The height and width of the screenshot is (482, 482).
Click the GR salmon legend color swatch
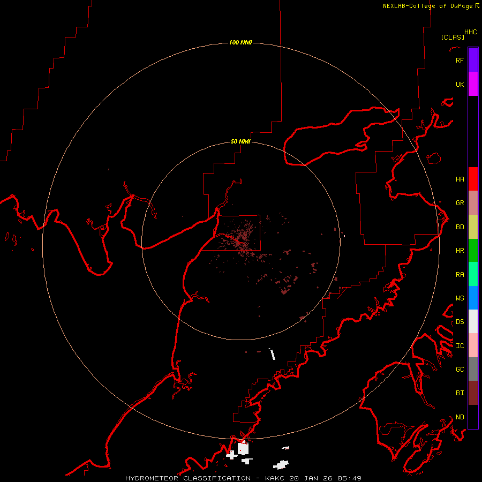(473, 203)
